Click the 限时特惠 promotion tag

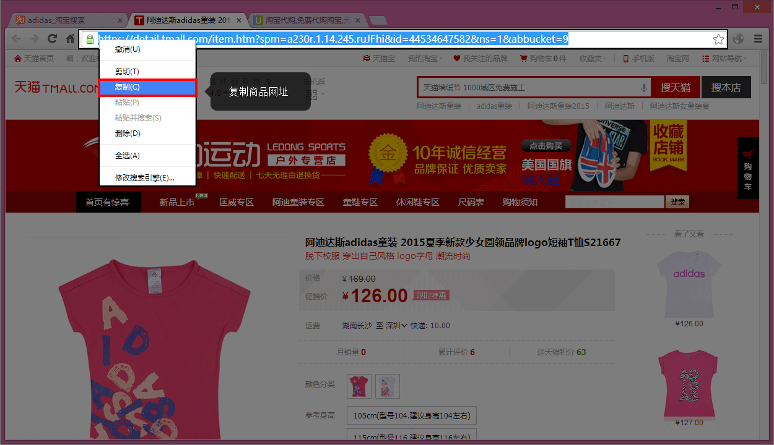tap(432, 295)
